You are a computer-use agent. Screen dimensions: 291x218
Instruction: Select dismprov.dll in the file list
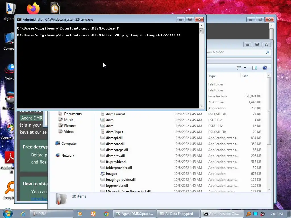click(115, 156)
